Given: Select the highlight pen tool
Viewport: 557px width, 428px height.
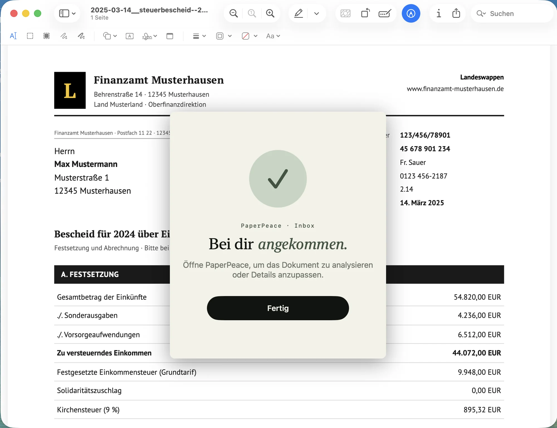Looking at the screenshot, I should [299, 13].
